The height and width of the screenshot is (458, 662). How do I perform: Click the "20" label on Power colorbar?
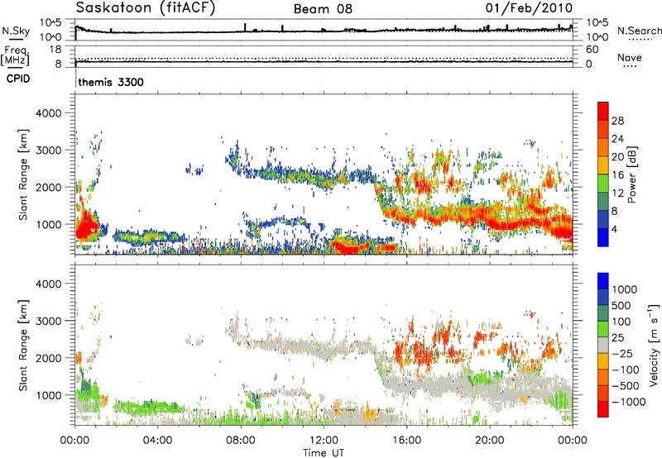[x=617, y=157]
